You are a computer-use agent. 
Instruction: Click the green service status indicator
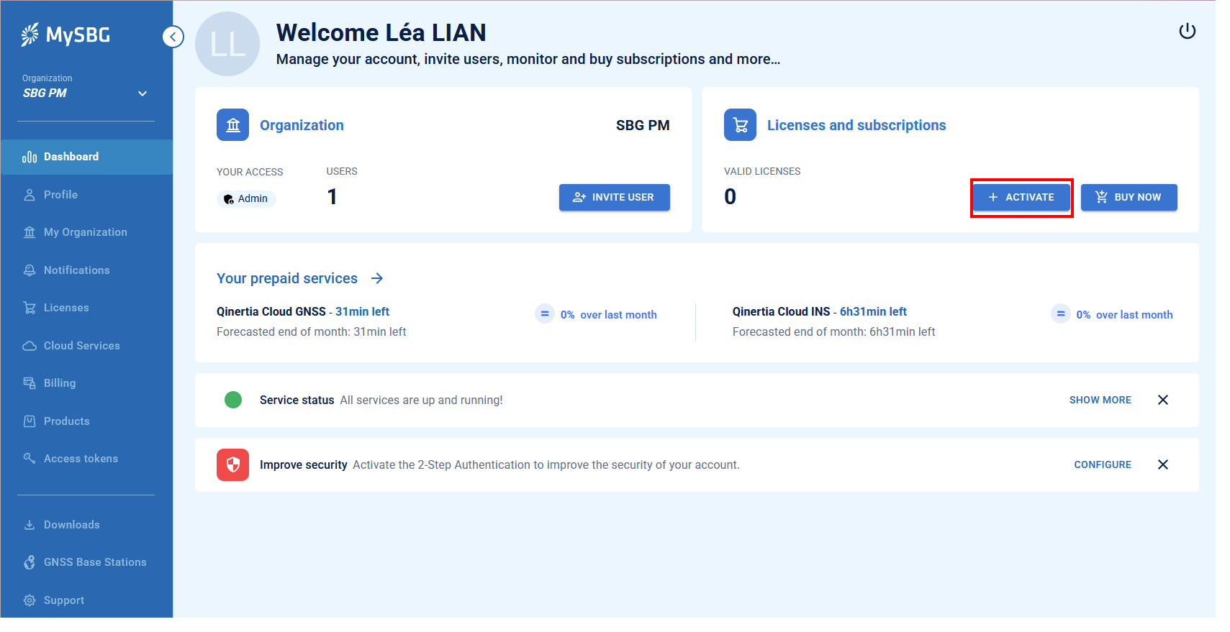233,400
